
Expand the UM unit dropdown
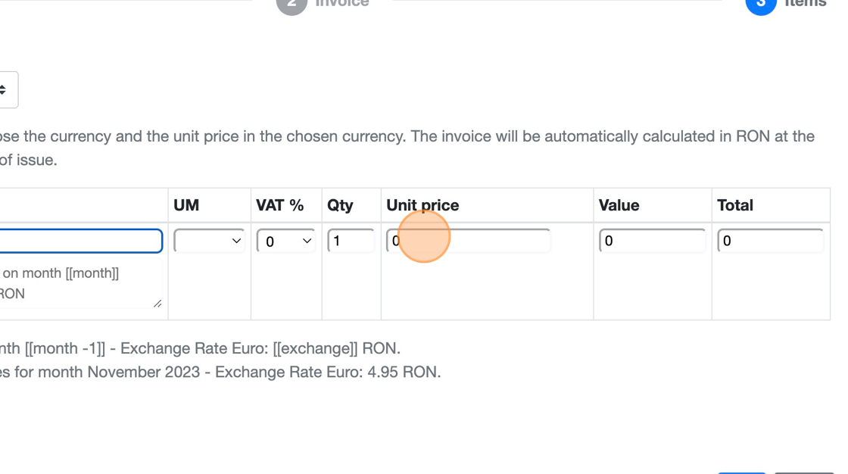[209, 241]
